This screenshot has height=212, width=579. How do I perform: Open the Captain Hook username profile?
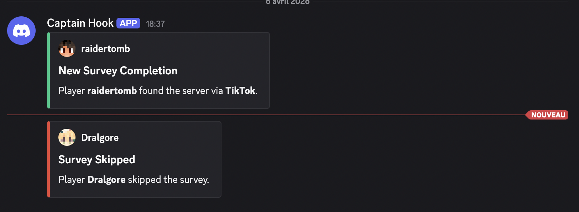[x=80, y=23]
